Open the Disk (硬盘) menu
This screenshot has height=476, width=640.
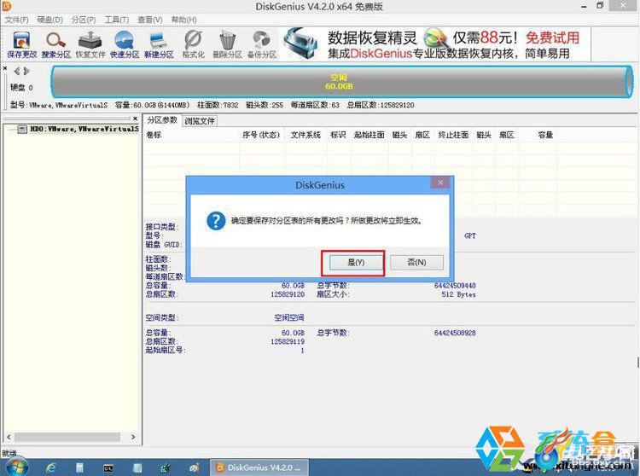pos(49,20)
